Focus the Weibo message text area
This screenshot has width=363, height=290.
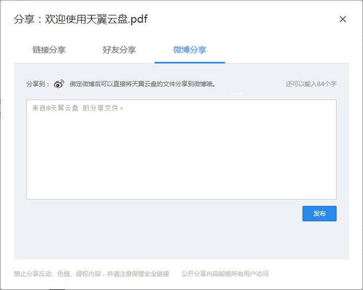[181, 150]
